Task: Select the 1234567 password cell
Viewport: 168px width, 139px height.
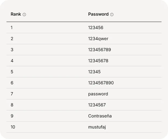Action: pyautogui.click(x=97, y=105)
